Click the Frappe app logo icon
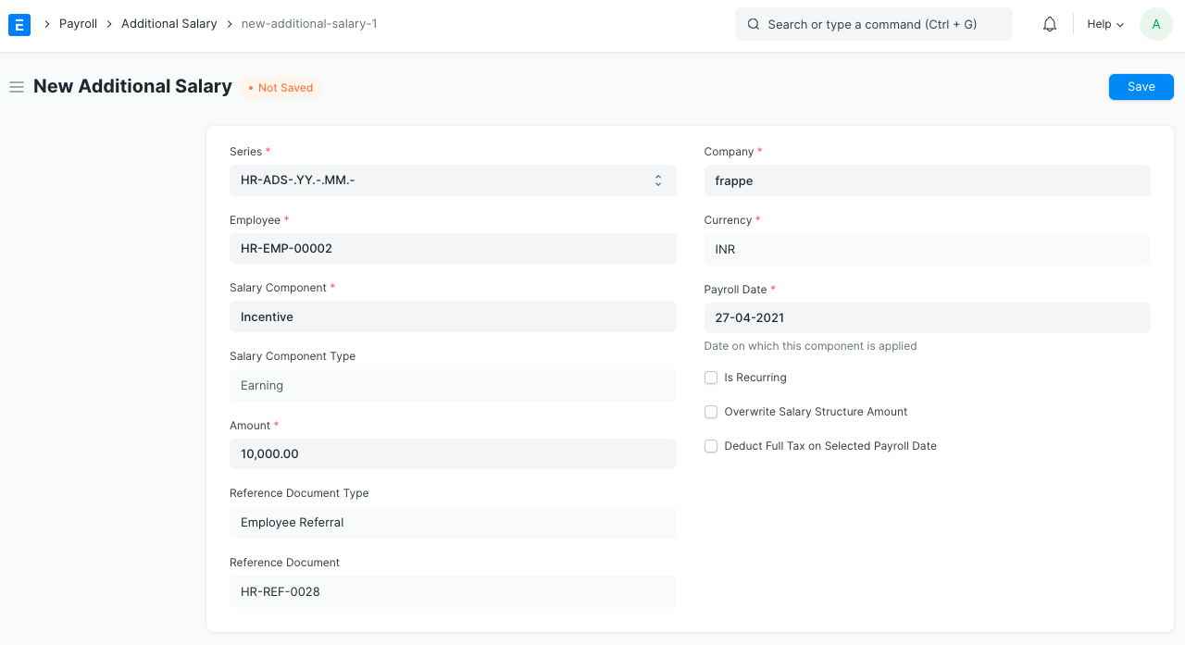The width and height of the screenshot is (1185, 645). point(19,24)
